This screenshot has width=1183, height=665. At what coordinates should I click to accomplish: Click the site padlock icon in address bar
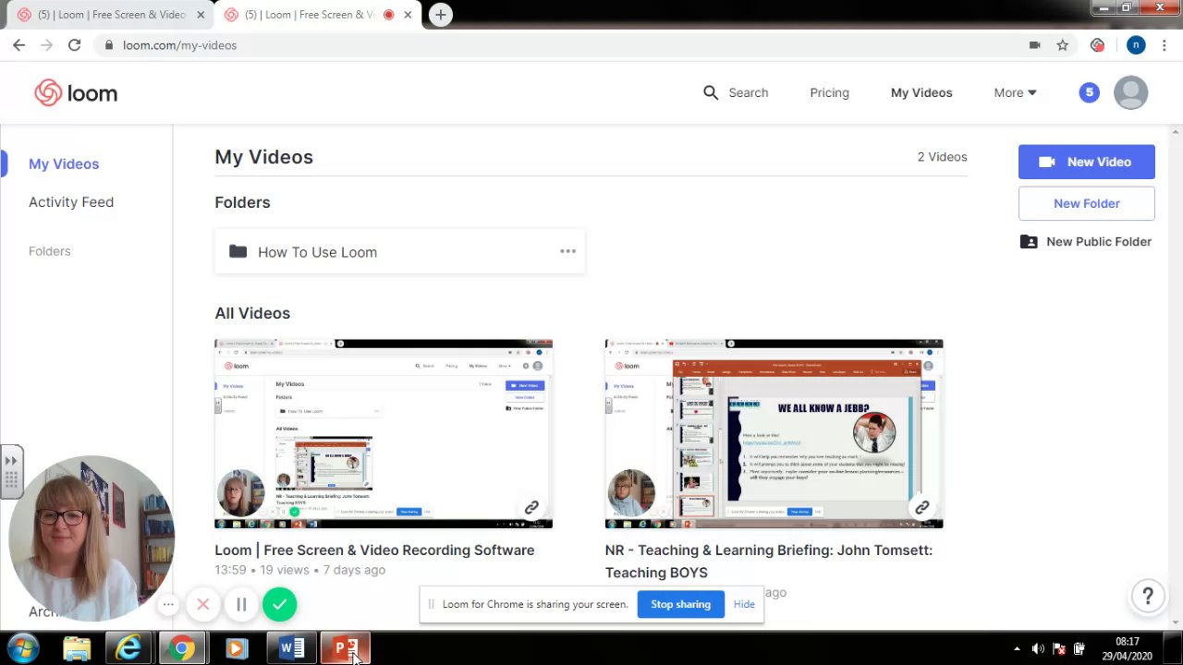109,44
